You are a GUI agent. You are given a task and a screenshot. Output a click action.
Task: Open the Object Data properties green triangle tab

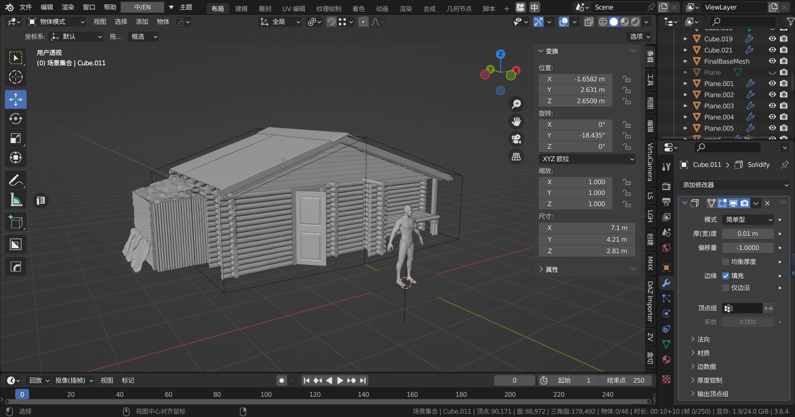point(666,344)
